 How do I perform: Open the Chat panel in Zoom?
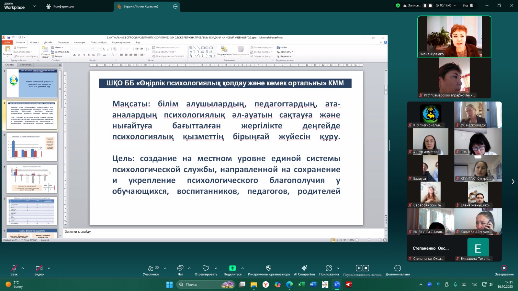(x=180, y=268)
